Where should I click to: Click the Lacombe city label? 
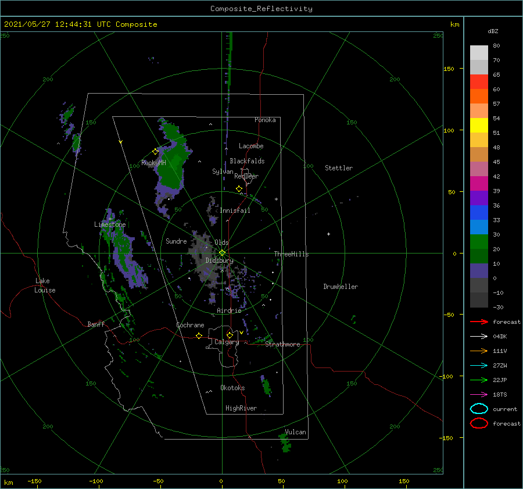251,146
